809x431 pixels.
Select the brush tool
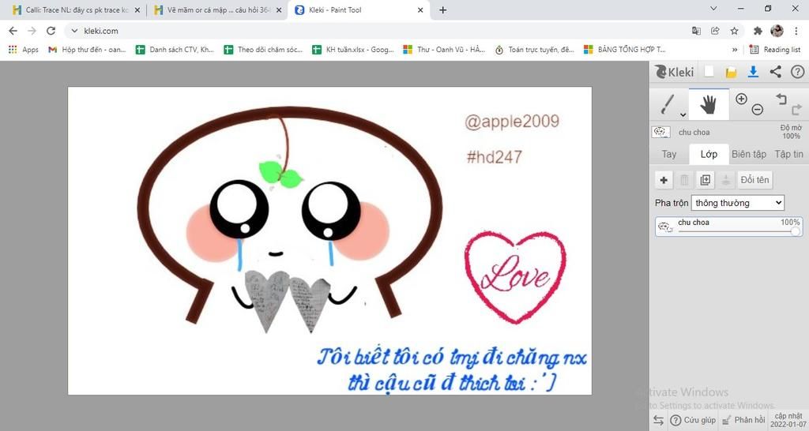pyautogui.click(x=669, y=105)
